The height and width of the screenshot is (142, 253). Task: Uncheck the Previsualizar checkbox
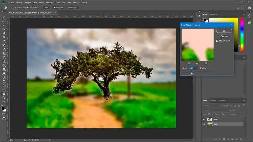coord(217,41)
